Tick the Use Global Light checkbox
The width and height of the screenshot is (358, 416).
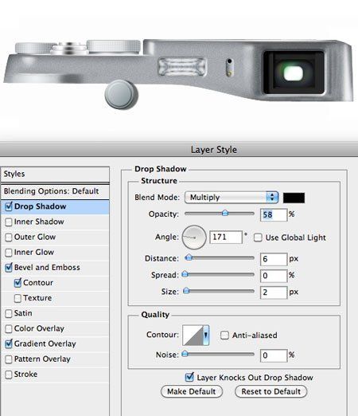tap(258, 237)
